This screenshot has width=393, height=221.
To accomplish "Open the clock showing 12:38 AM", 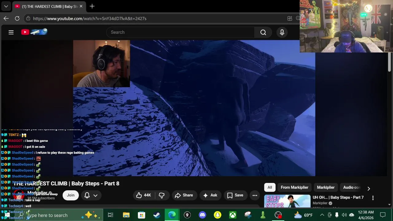I will (x=366, y=215).
